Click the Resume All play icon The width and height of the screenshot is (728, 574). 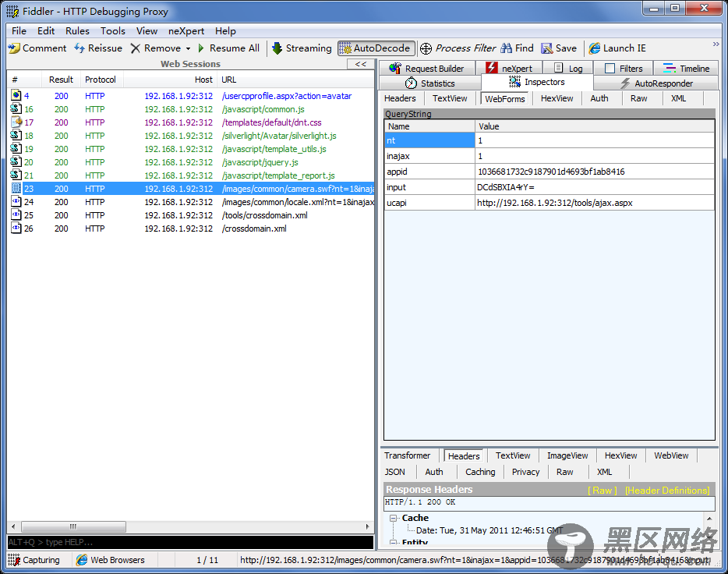201,48
